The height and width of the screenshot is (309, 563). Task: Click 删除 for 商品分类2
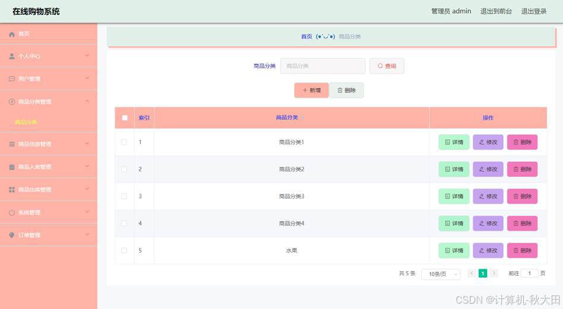tap(522, 170)
